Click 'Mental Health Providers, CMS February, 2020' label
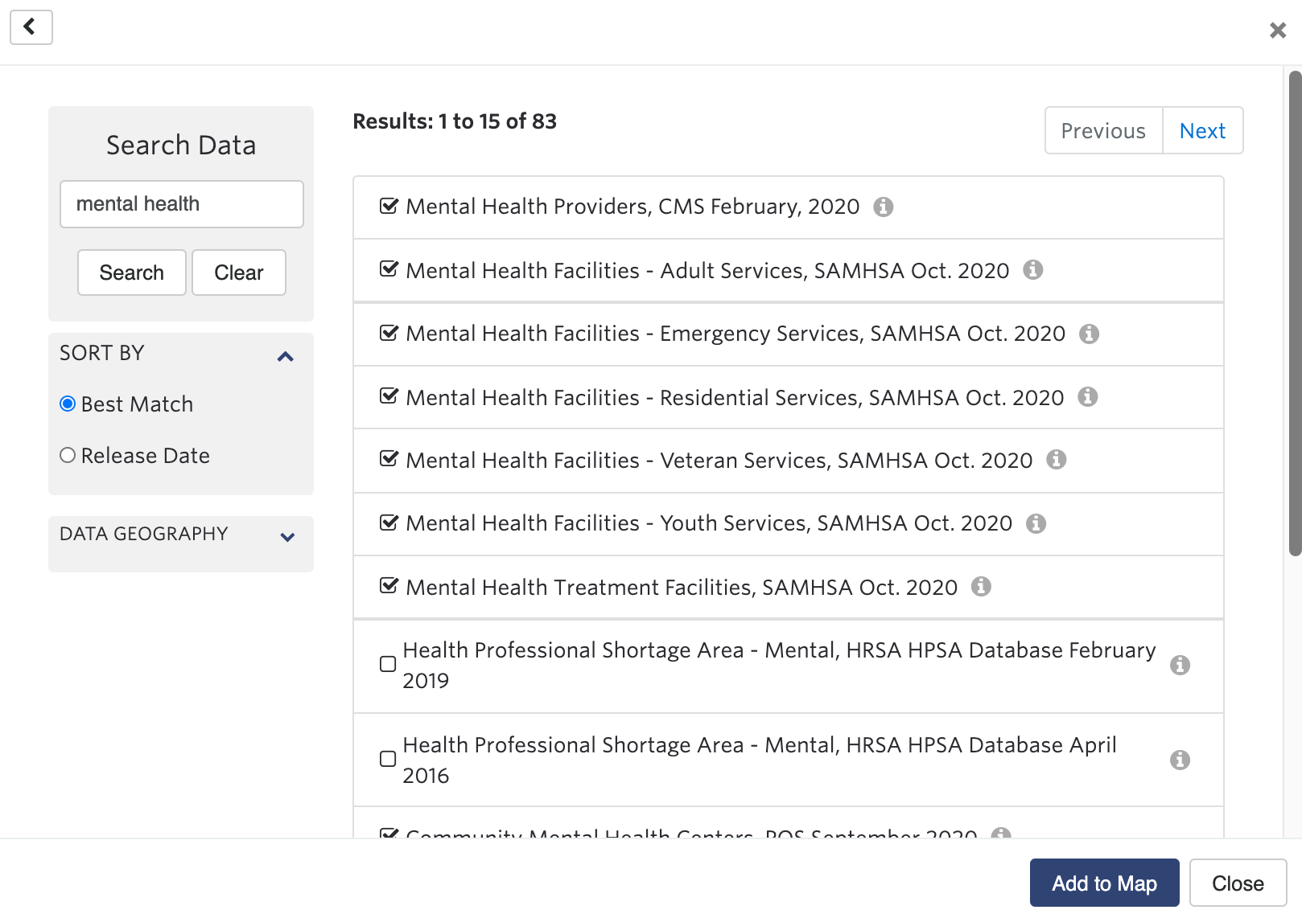The width and height of the screenshot is (1302, 918). (632, 207)
